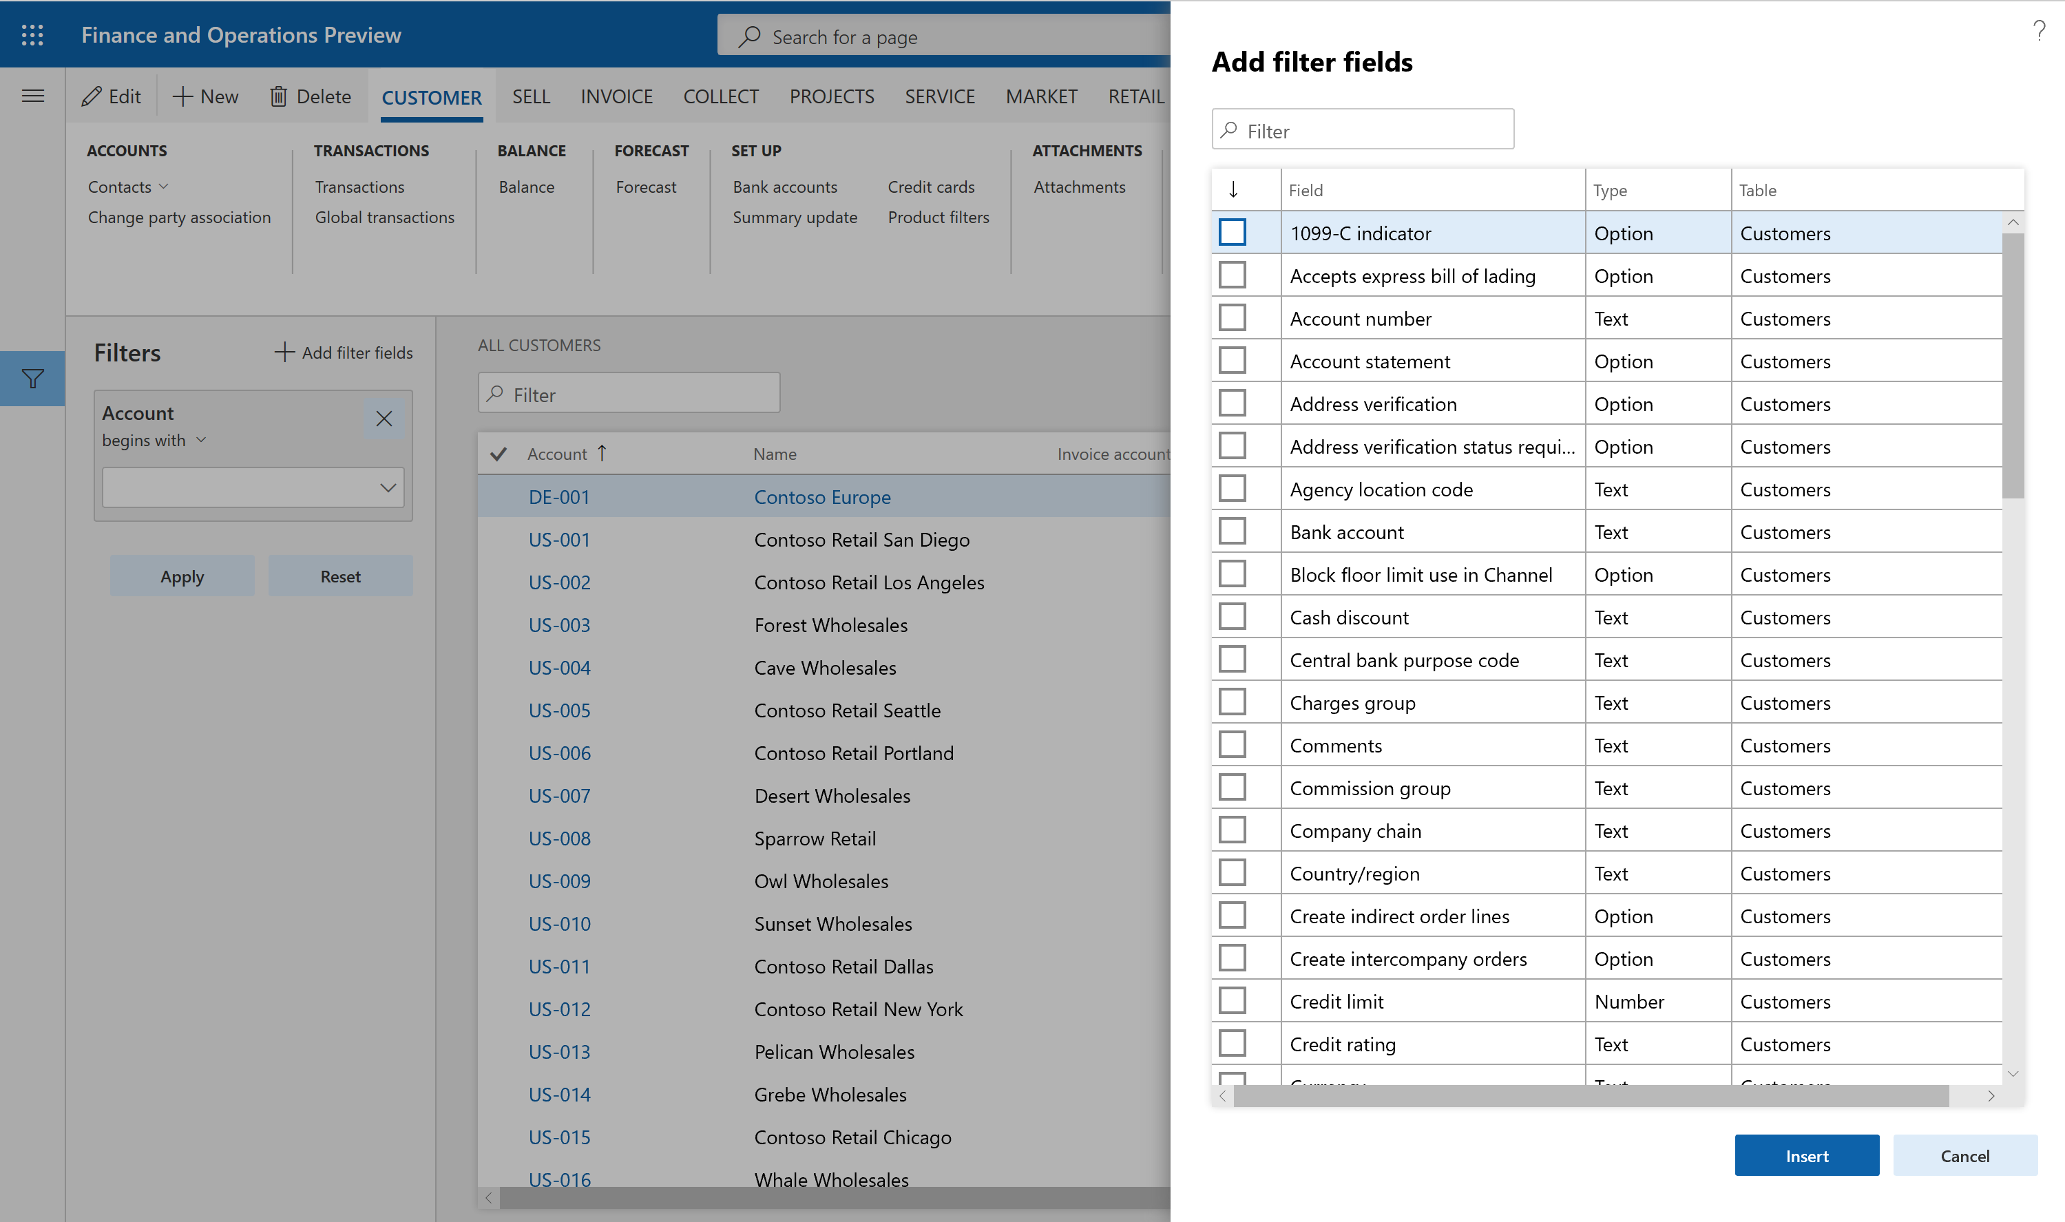Click the Insert button to confirm selection
This screenshot has width=2065, height=1222.
[x=1807, y=1155]
